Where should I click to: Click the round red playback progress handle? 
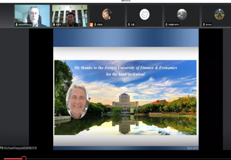tap(24, 158)
